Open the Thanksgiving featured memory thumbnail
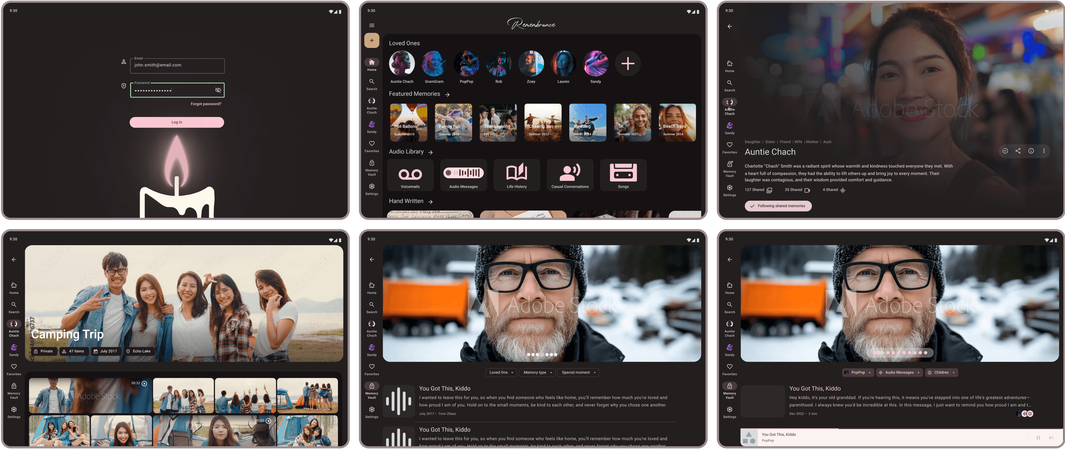The width and height of the screenshot is (1065, 449). tap(498, 123)
